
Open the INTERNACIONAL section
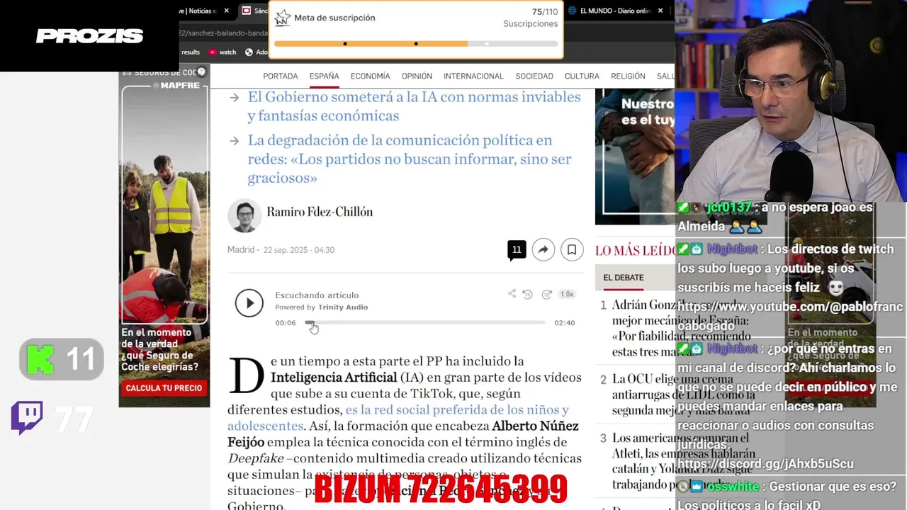tap(473, 76)
